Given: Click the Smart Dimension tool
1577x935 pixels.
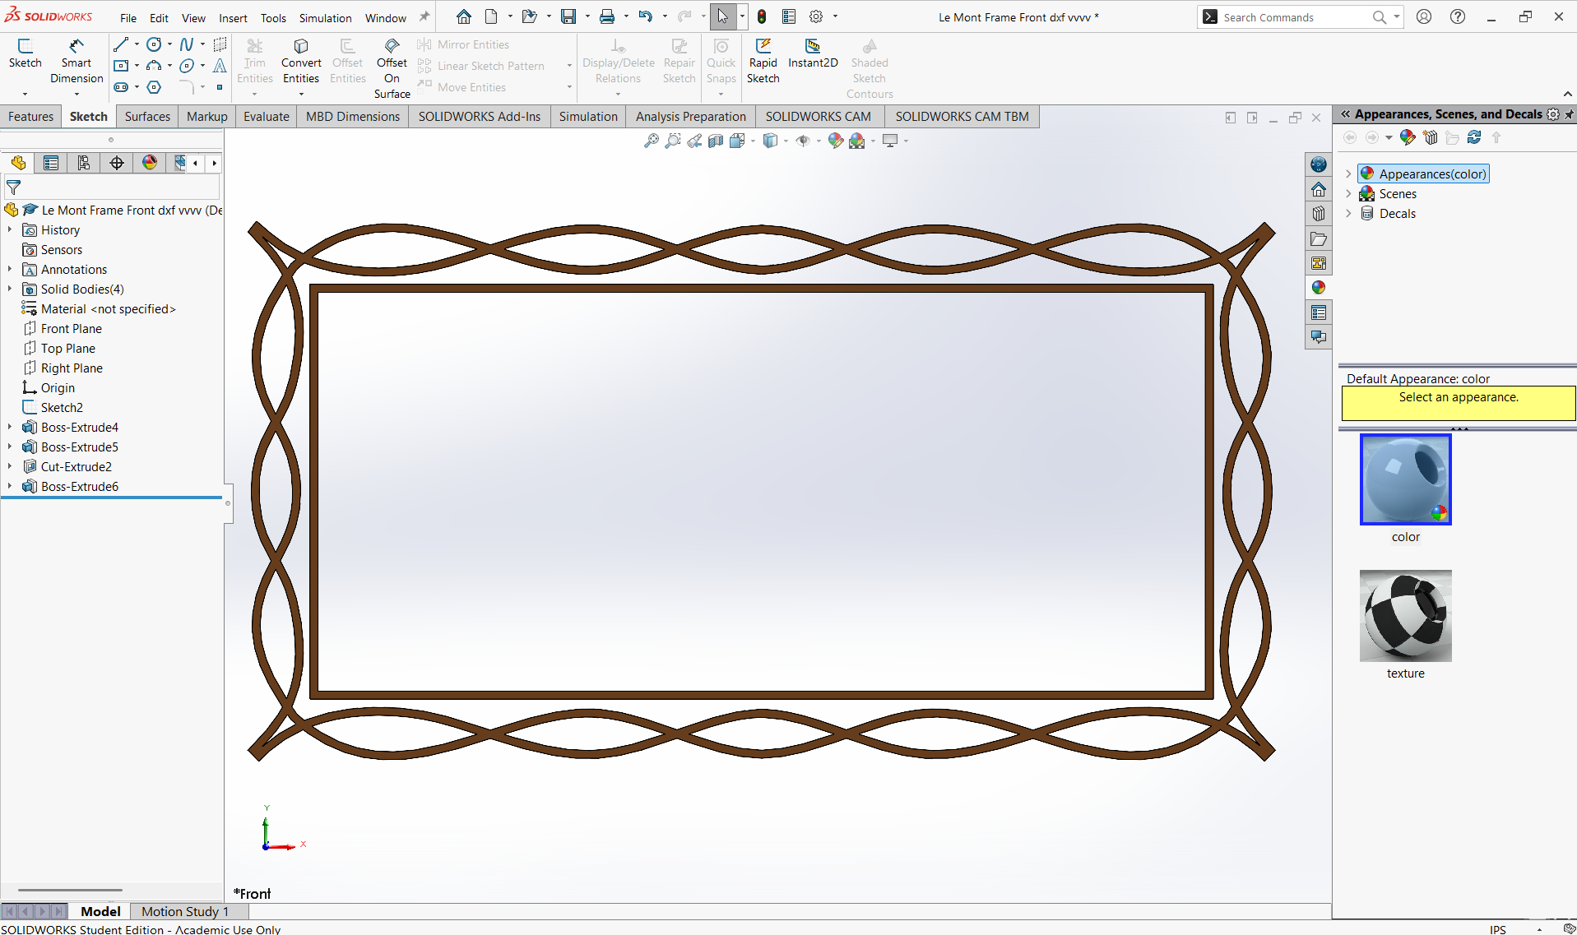Looking at the screenshot, I should [x=77, y=62].
